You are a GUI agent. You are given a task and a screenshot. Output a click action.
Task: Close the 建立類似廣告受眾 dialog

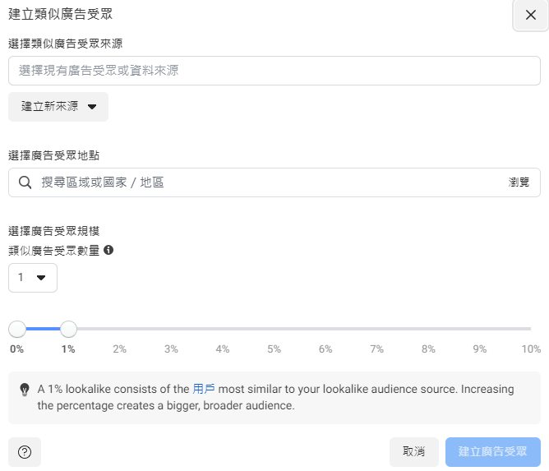click(530, 15)
